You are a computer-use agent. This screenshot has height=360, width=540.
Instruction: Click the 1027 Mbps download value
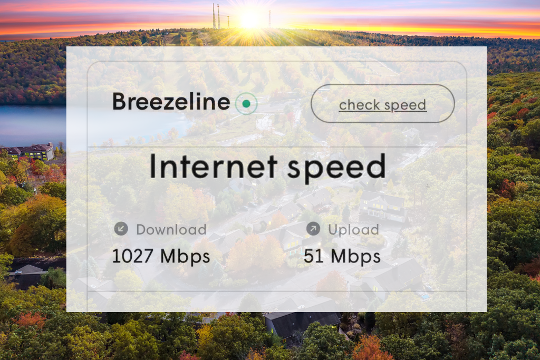[x=161, y=256]
